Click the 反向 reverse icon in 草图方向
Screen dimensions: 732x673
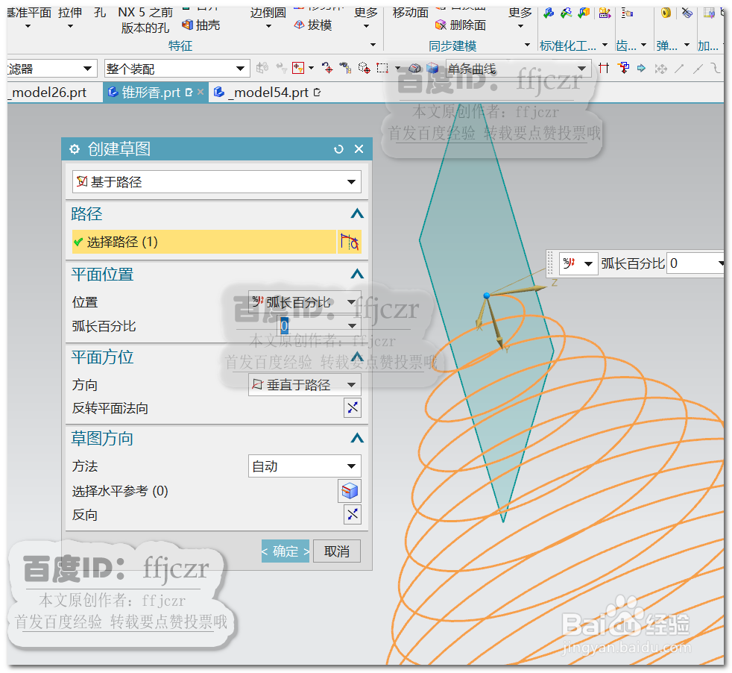353,515
